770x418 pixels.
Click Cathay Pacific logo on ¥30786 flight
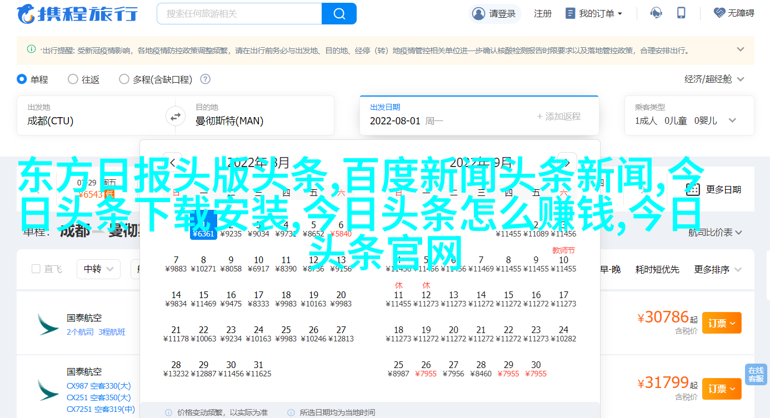(48, 324)
